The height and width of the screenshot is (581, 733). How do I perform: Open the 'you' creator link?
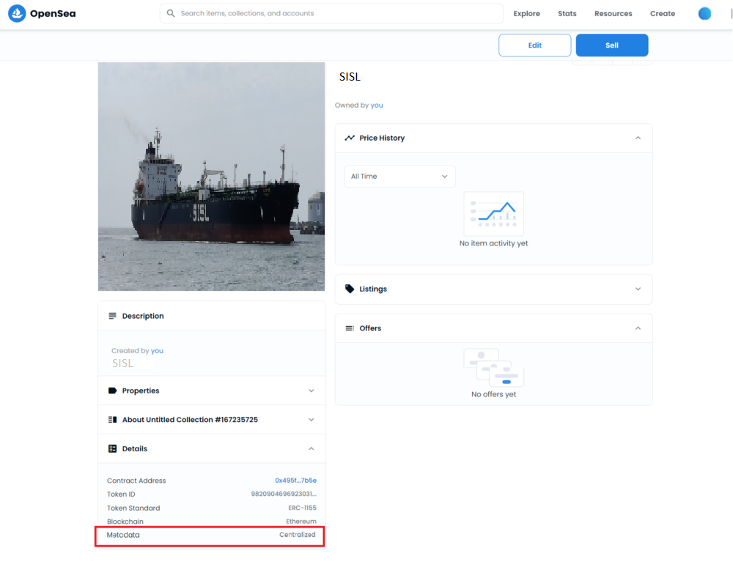[x=157, y=350]
